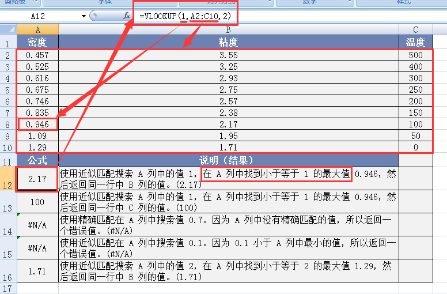Screen dimensions: 447x294
Task: Select the #N/A cell in row 15
Action: pyautogui.click(x=37, y=248)
